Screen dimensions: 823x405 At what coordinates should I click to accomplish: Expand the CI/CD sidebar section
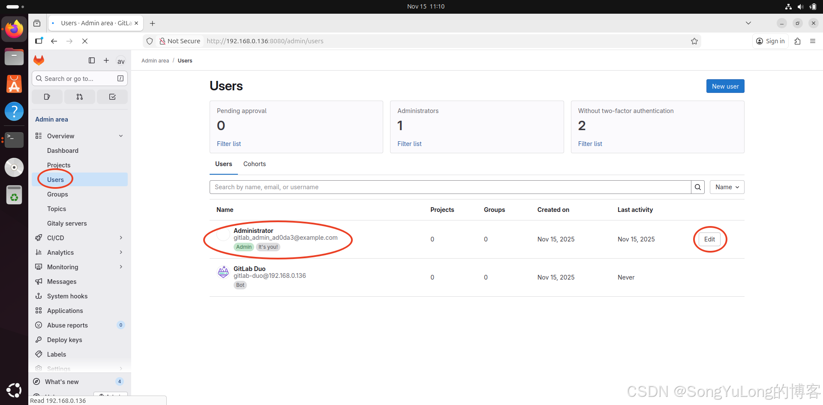[121, 238]
